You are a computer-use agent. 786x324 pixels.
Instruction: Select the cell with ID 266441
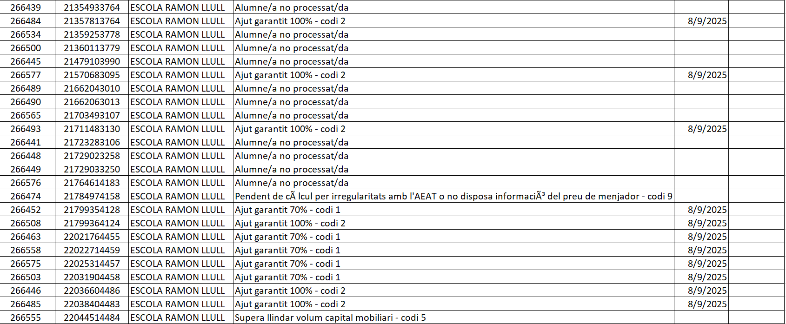click(26, 142)
